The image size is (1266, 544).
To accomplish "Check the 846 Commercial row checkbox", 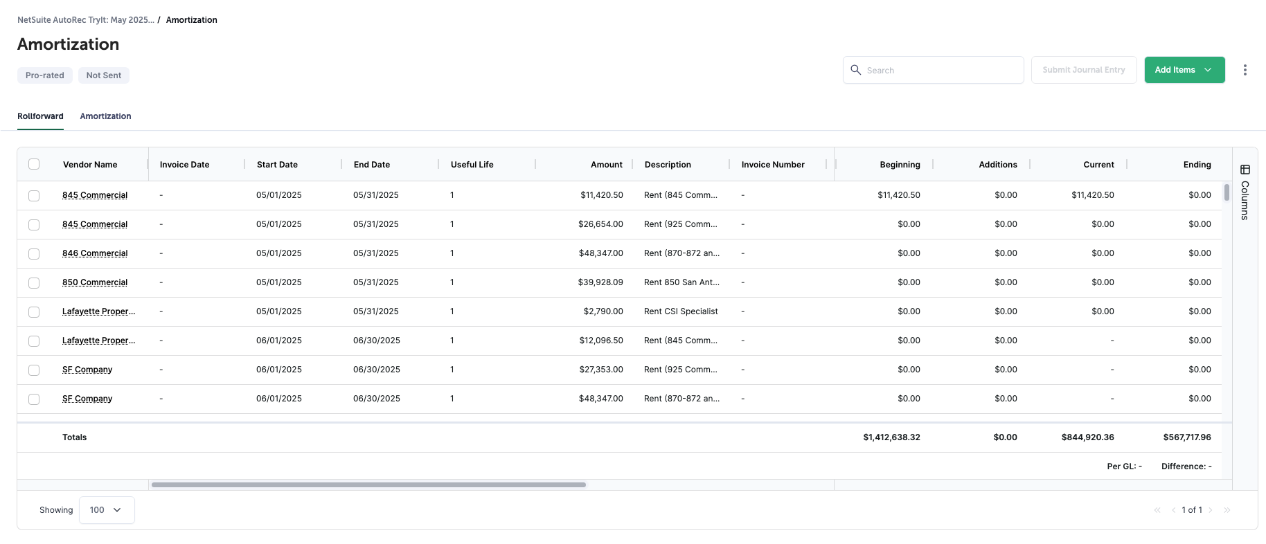I will (x=34, y=254).
